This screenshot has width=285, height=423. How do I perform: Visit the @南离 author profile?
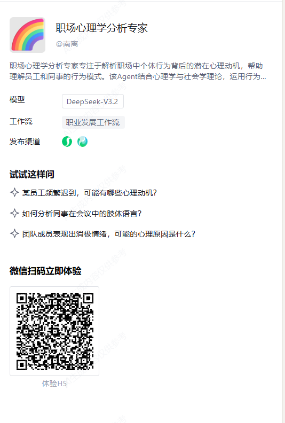[67, 44]
